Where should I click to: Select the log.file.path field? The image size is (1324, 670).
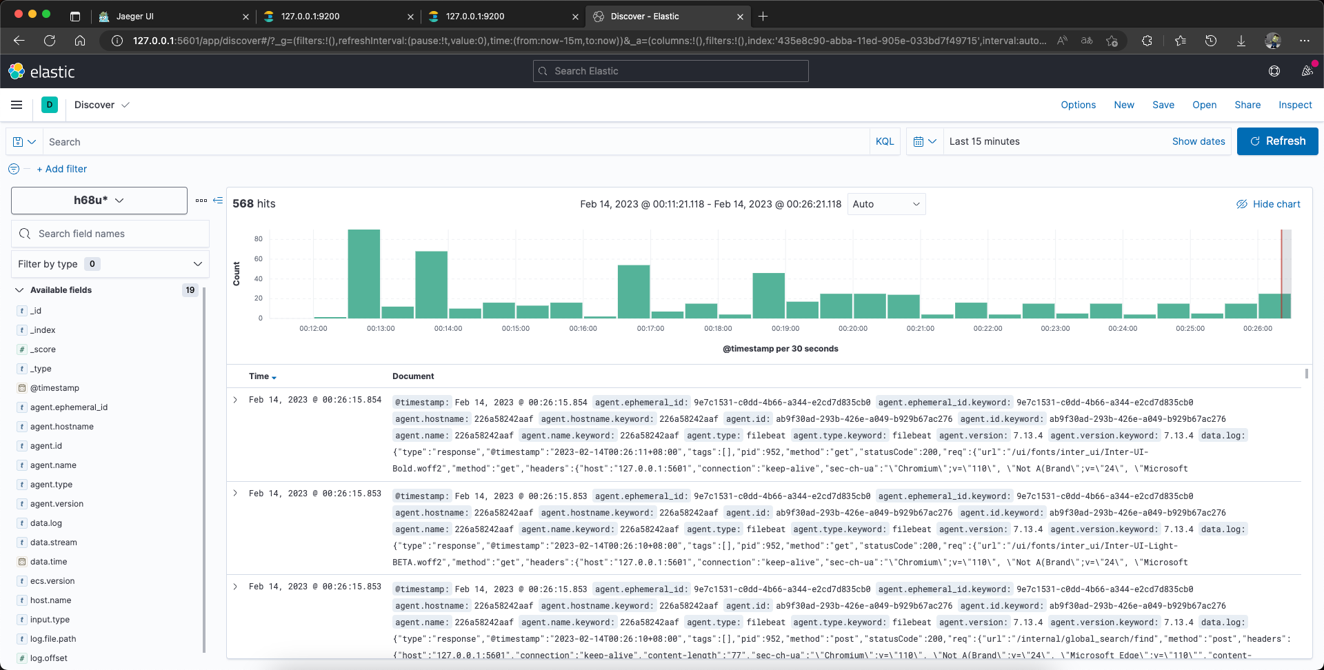click(x=53, y=639)
